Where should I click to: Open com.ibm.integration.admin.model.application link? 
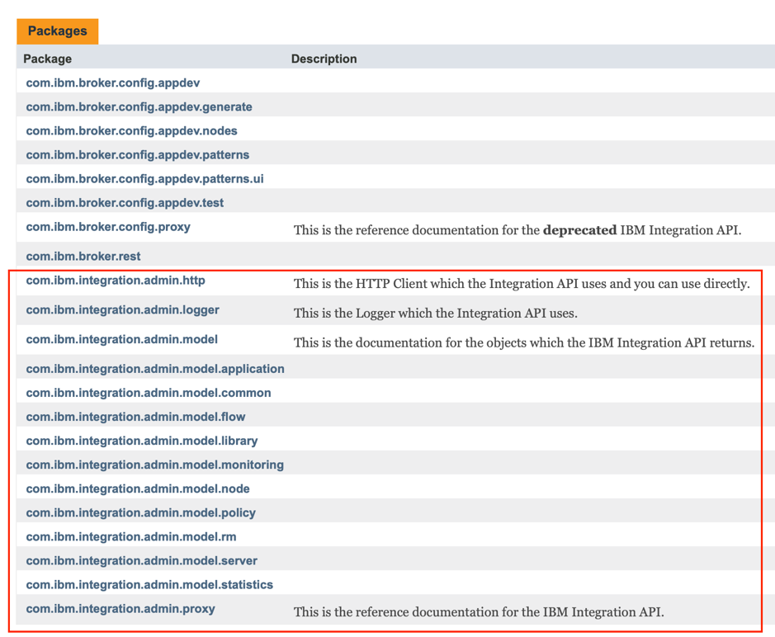point(155,369)
